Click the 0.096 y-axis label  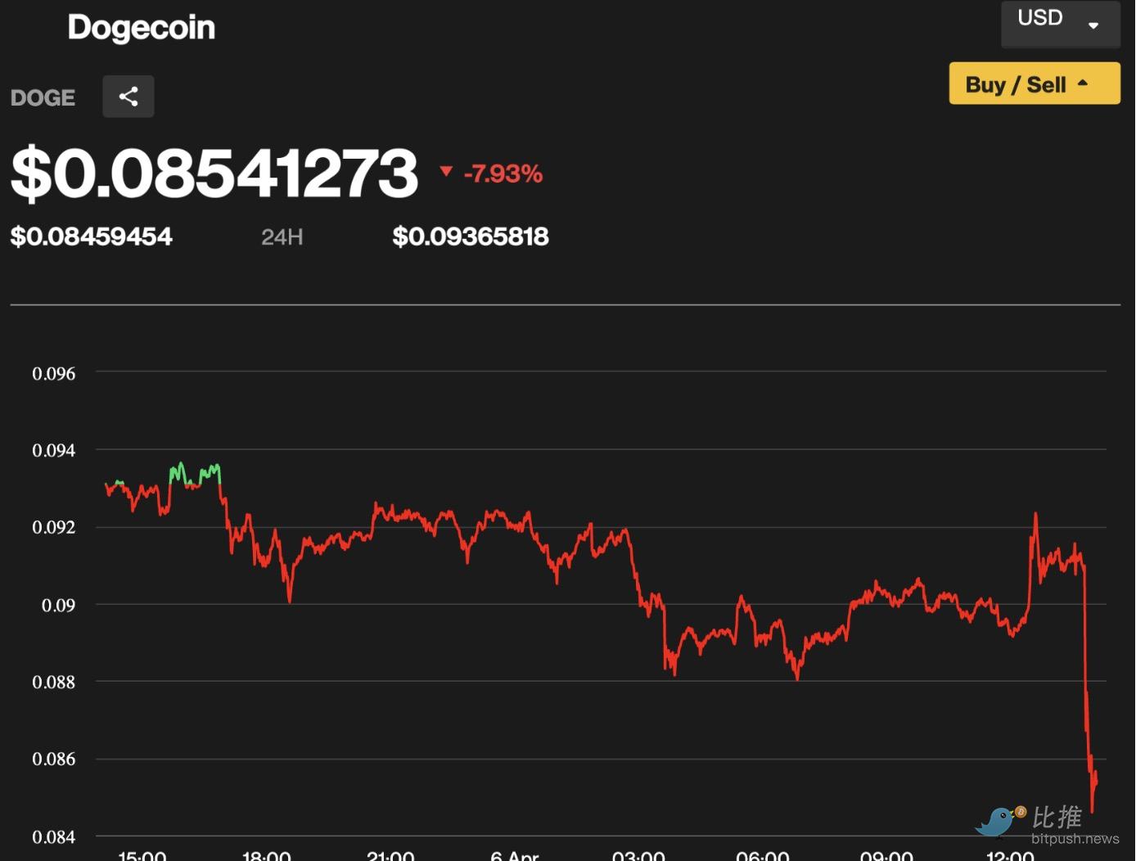tap(54, 374)
